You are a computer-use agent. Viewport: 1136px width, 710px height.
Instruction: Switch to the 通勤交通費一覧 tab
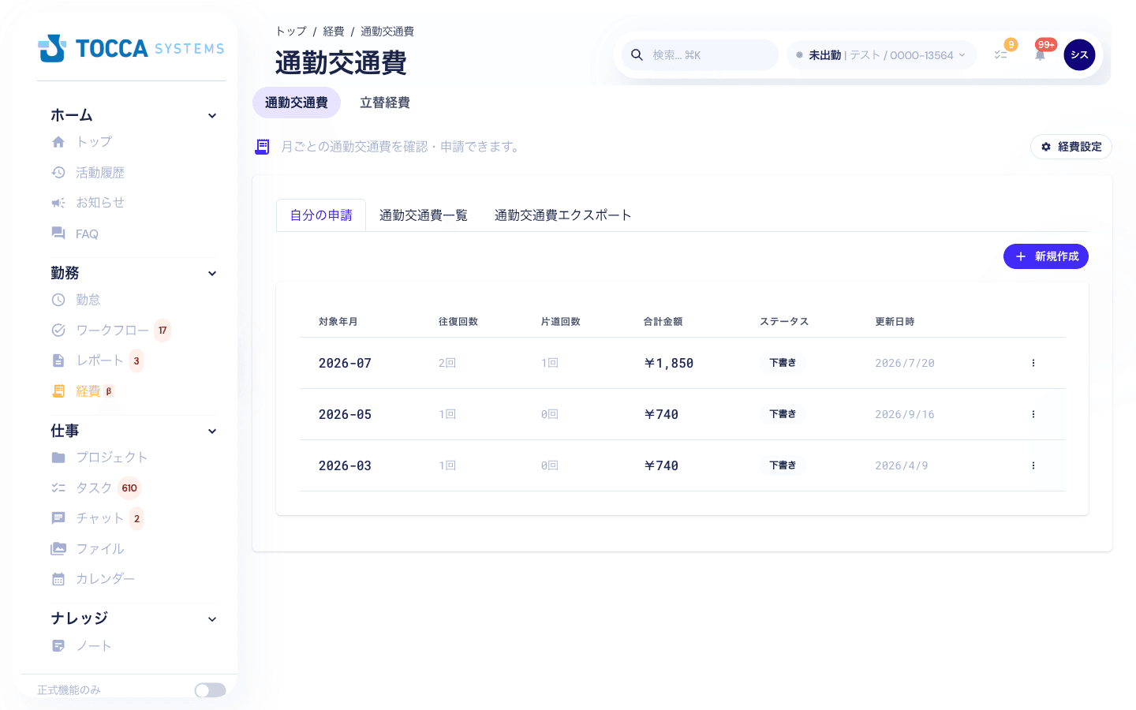pos(424,215)
